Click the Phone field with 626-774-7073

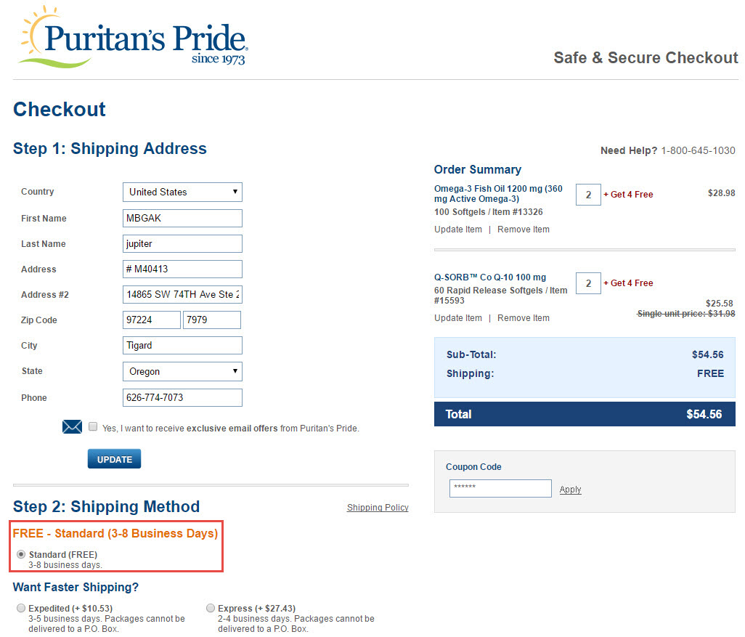coord(182,397)
